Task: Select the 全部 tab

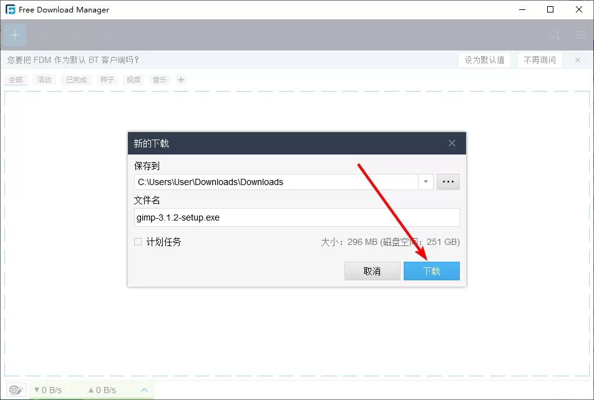Action: coord(16,80)
